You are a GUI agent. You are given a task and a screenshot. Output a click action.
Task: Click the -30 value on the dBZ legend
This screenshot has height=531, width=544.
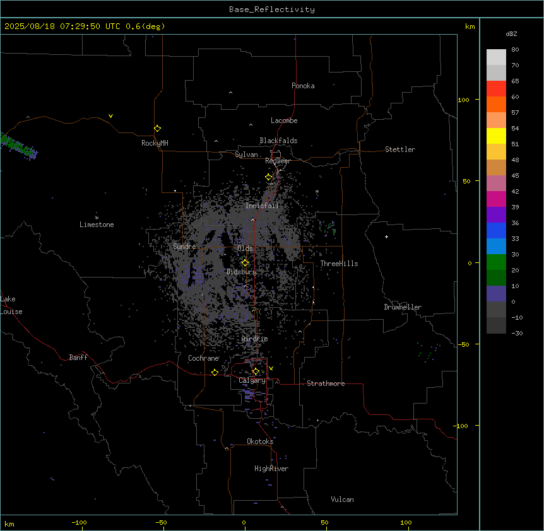pos(517,333)
